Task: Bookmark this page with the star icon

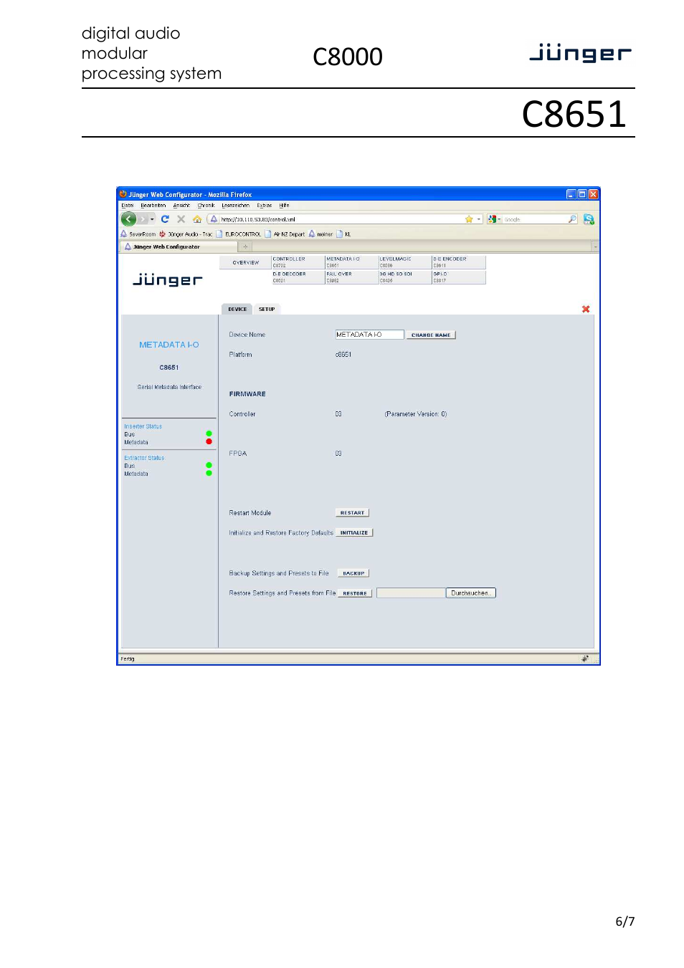Action: tap(469, 219)
